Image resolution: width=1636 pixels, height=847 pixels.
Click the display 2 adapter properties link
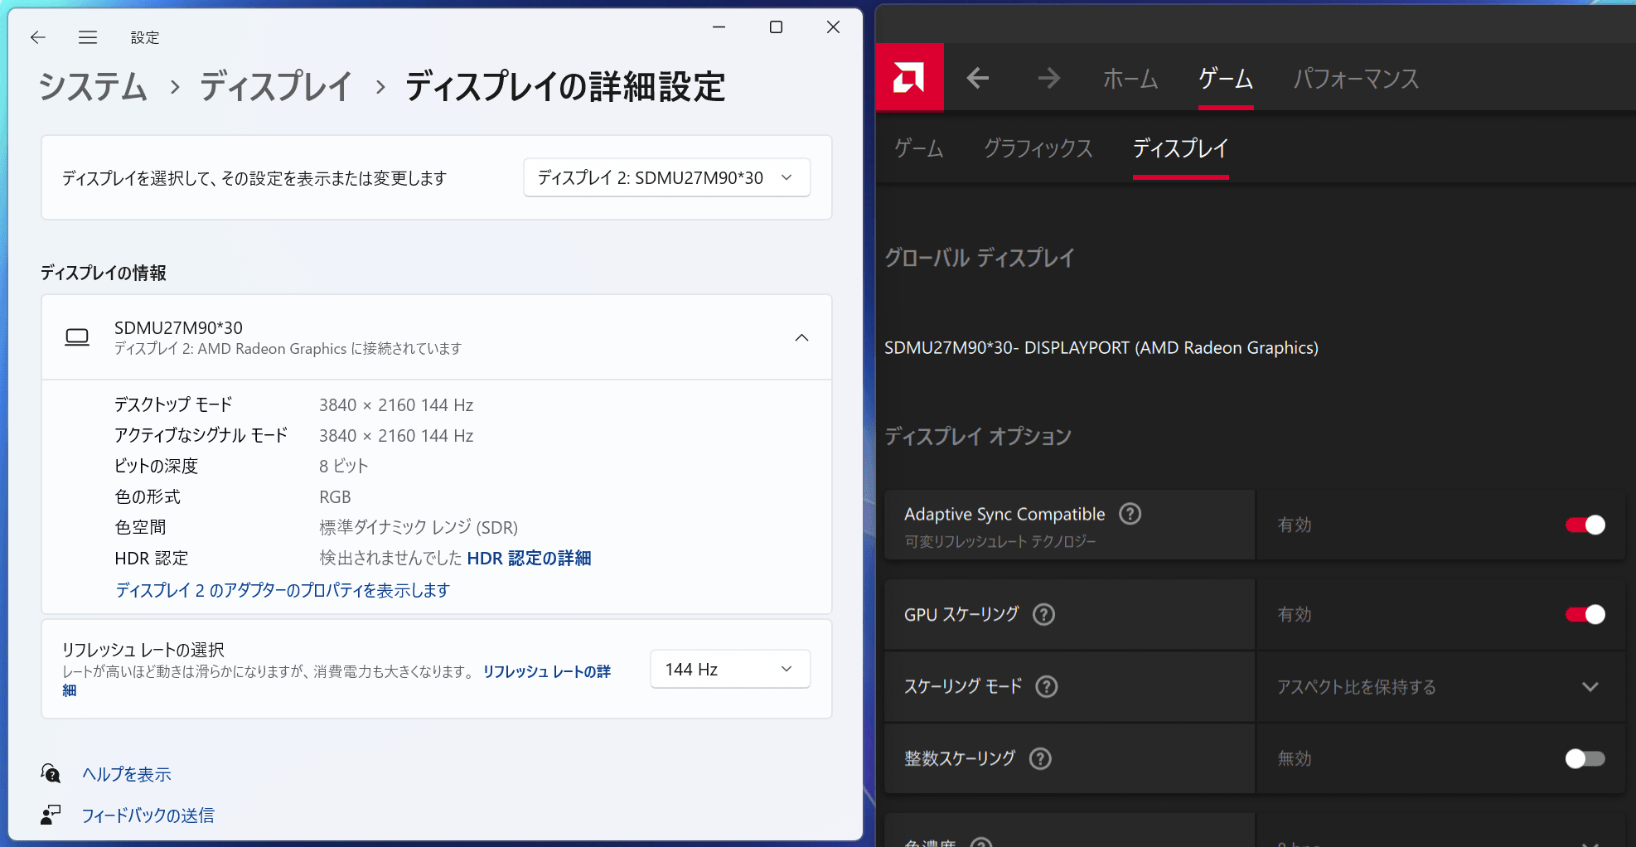coord(283,589)
